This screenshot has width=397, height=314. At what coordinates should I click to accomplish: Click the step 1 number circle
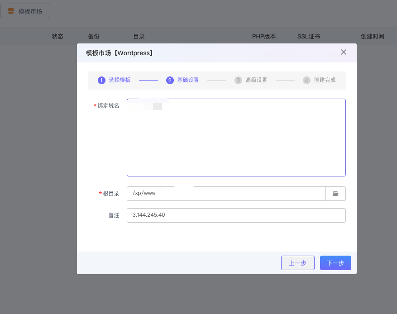101,81
